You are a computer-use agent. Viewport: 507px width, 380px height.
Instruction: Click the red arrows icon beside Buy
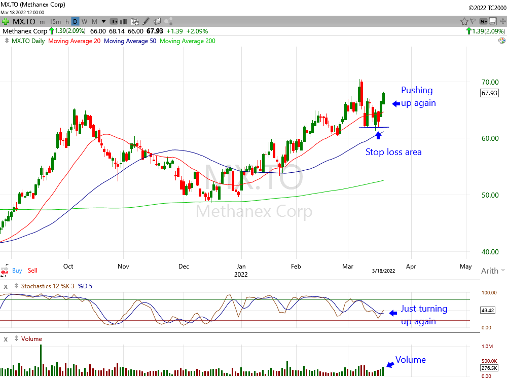(x=5, y=271)
